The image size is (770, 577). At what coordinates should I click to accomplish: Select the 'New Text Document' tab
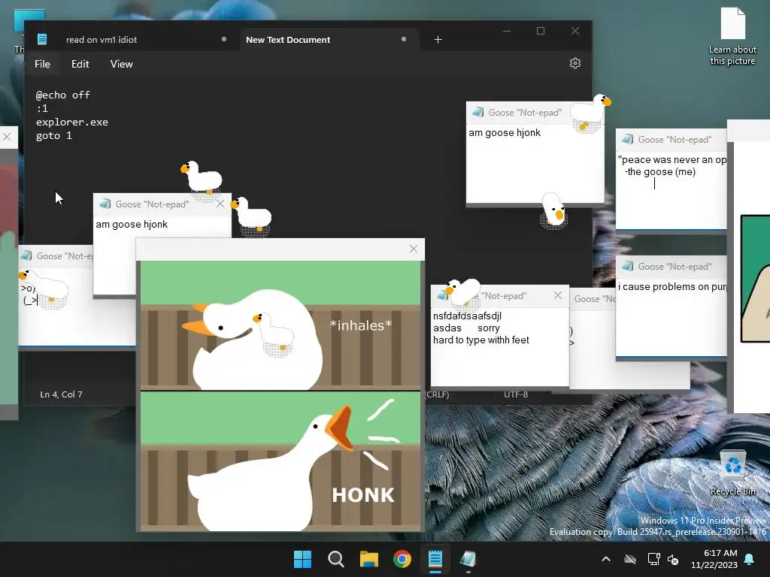pos(288,40)
